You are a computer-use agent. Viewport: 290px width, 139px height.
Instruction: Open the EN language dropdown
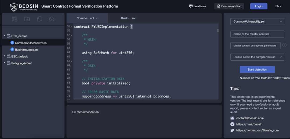[278, 6]
